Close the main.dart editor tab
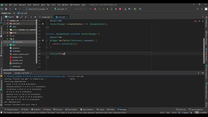Screen dimensions: 208x117 (67, 17)
